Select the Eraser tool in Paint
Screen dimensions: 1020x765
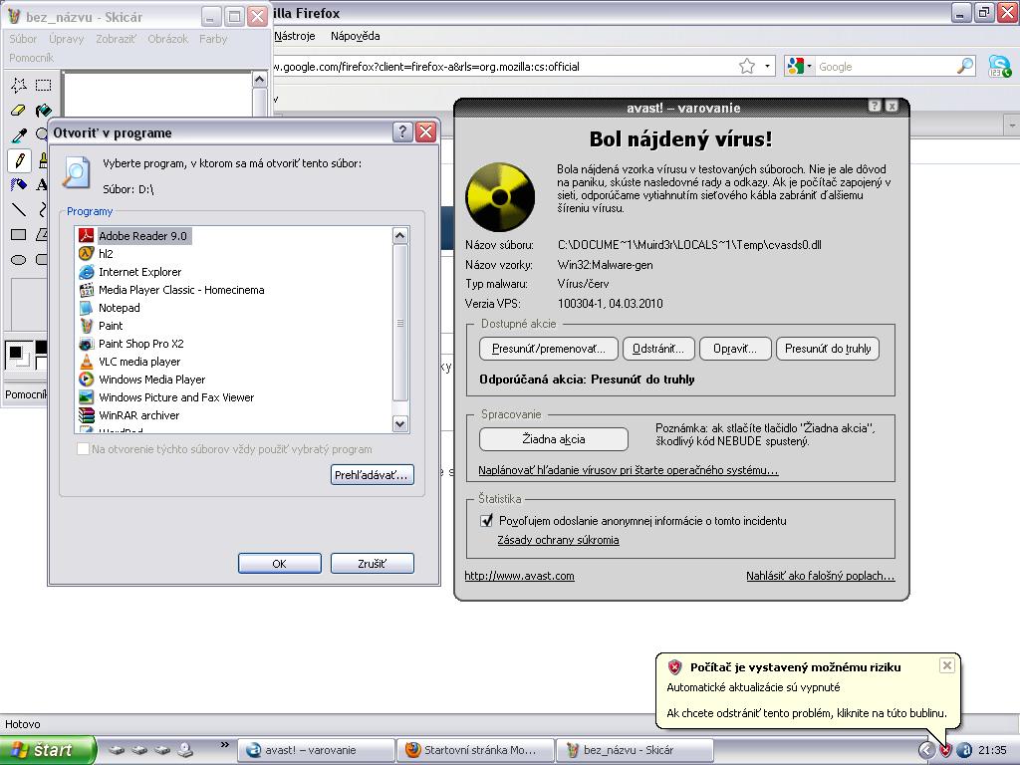(x=18, y=111)
